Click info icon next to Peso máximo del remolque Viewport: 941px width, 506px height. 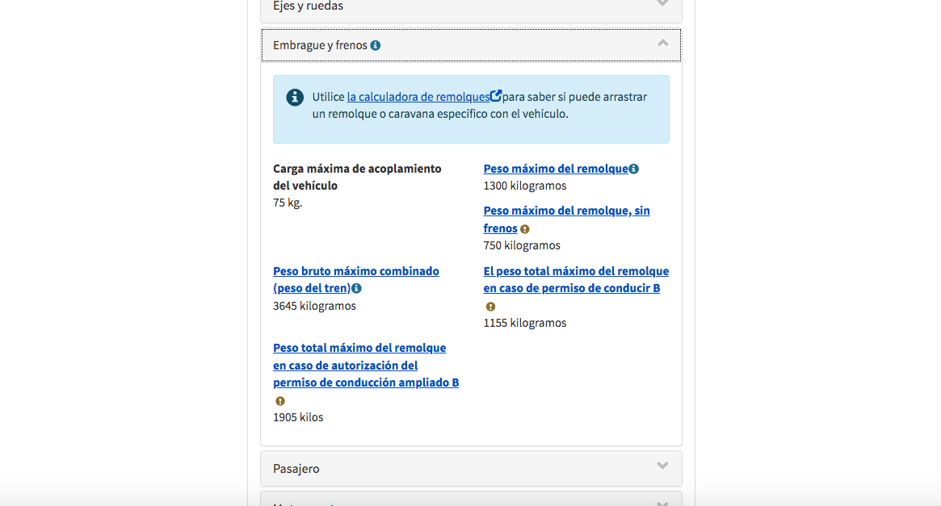pyautogui.click(x=634, y=169)
